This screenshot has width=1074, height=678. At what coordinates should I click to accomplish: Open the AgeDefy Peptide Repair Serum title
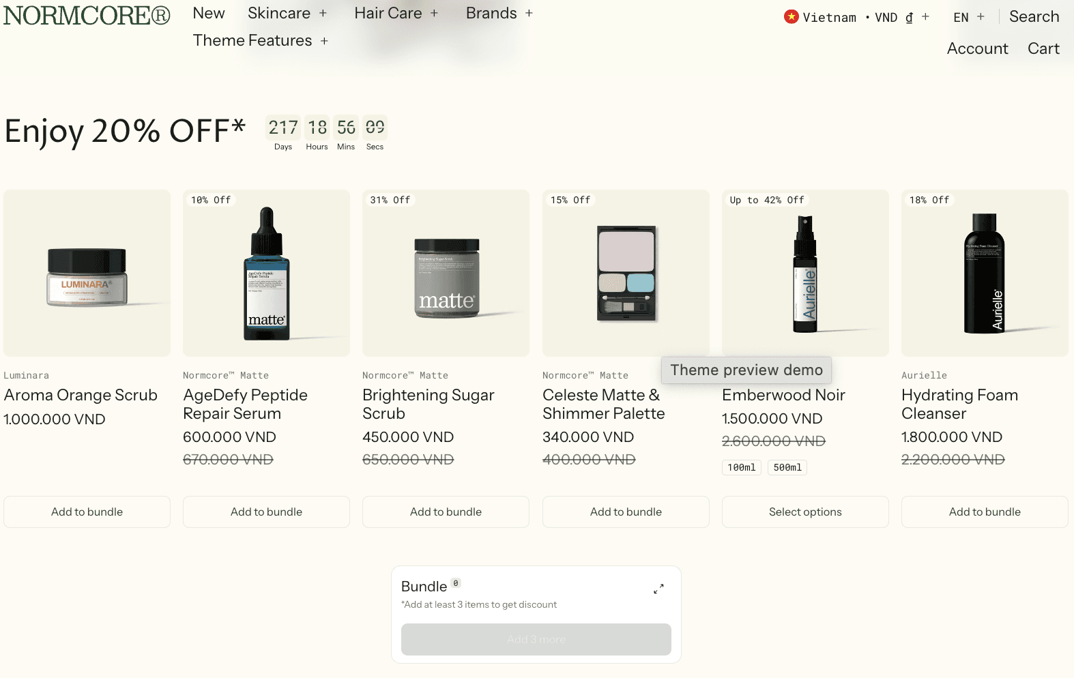[245, 404]
